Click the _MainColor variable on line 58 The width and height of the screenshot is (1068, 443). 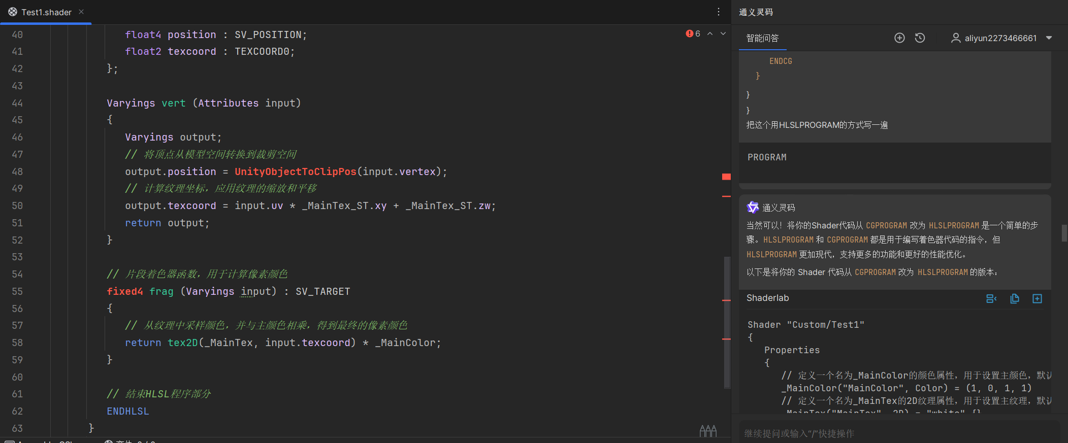click(405, 343)
